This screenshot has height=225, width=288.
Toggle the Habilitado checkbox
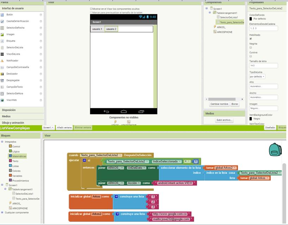click(251, 39)
